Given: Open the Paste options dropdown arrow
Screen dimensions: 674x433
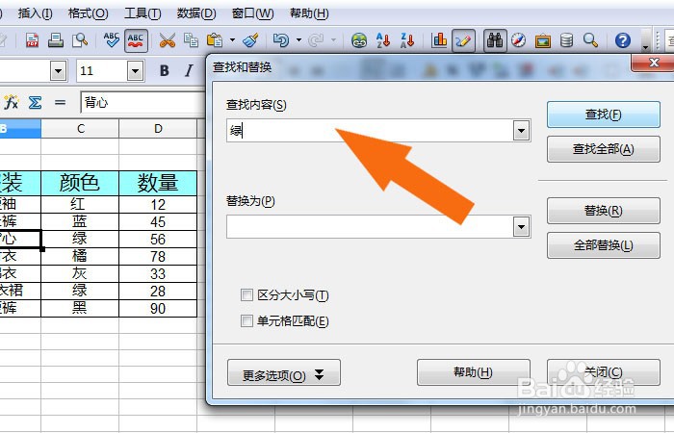Looking at the screenshot, I should point(232,40).
